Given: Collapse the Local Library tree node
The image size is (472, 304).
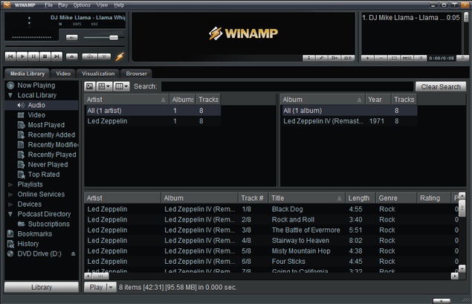Looking at the screenshot, I should [10, 95].
